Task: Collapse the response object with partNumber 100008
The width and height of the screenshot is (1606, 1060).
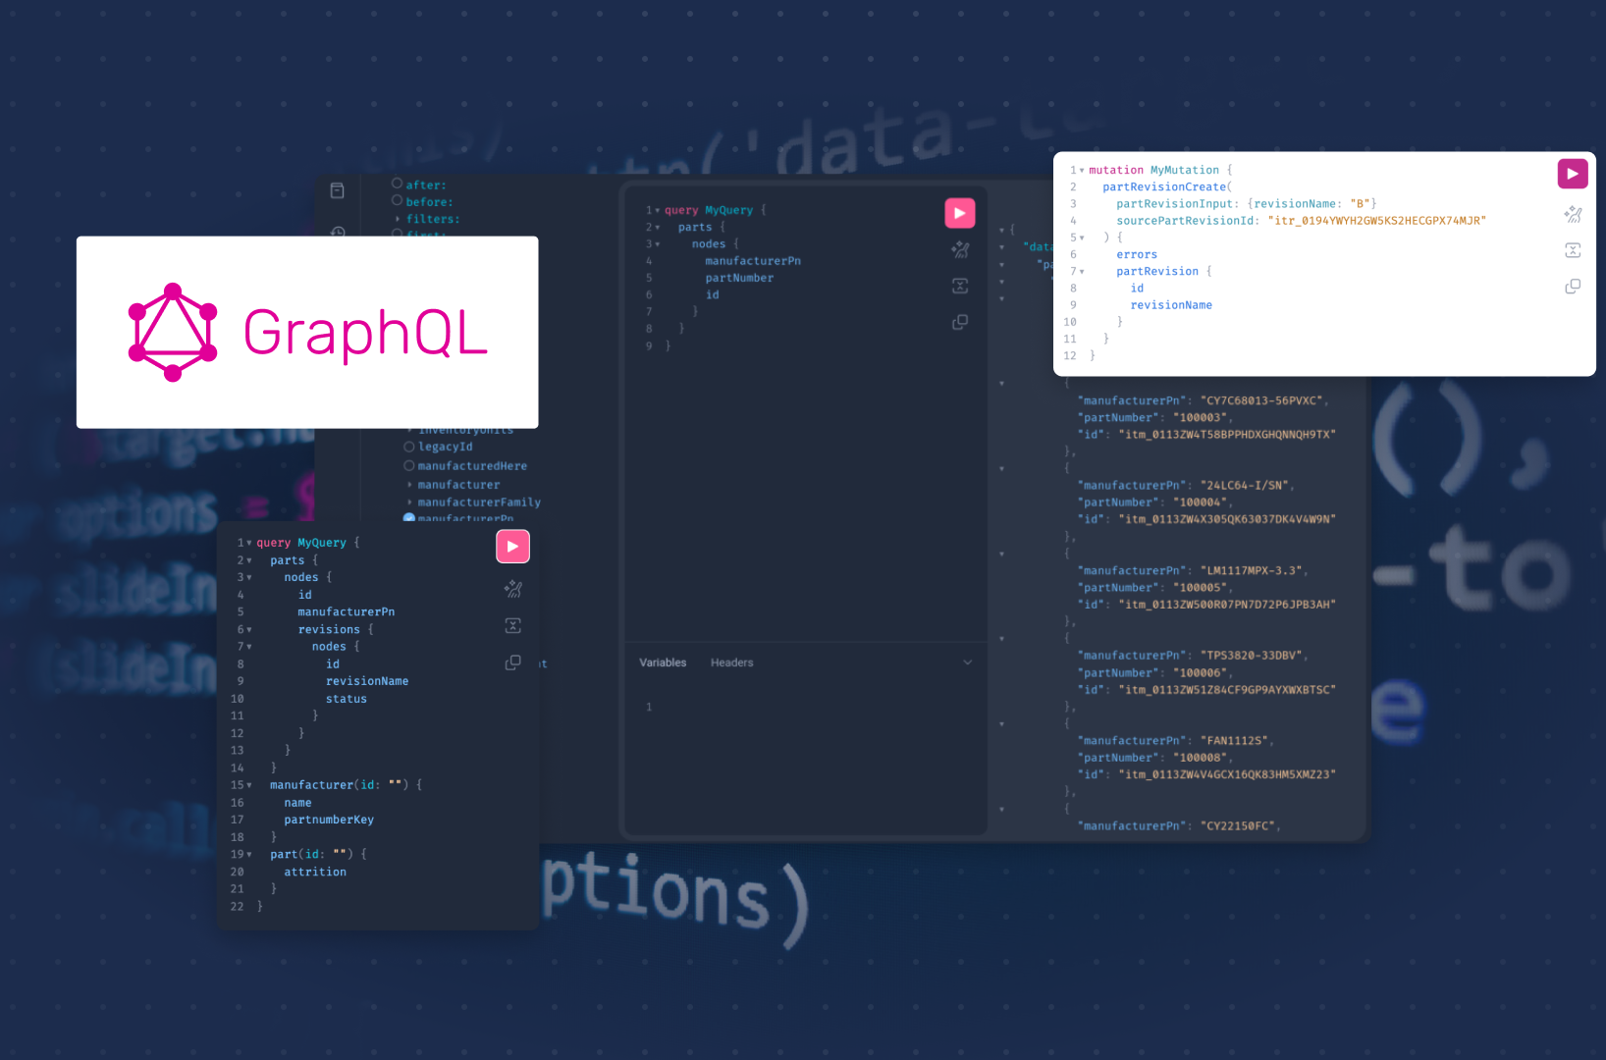Action: point(1001,724)
